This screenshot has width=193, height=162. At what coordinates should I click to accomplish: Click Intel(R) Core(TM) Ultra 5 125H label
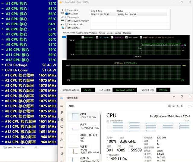click(170, 116)
